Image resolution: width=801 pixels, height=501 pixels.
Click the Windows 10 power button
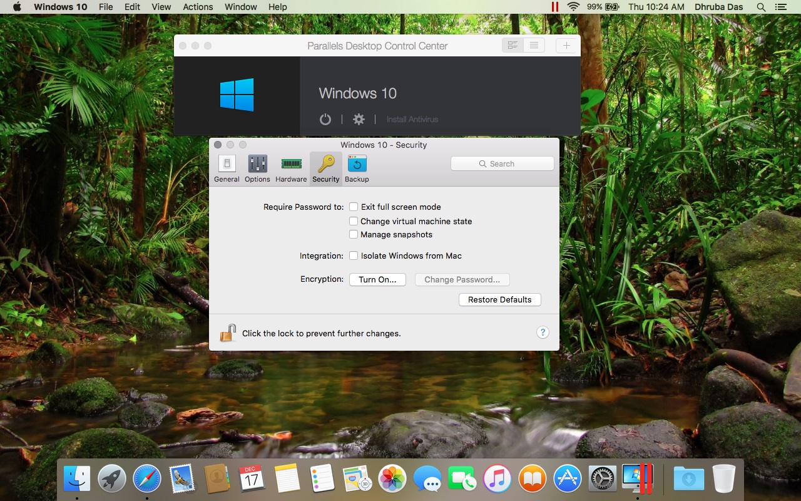[x=325, y=119]
